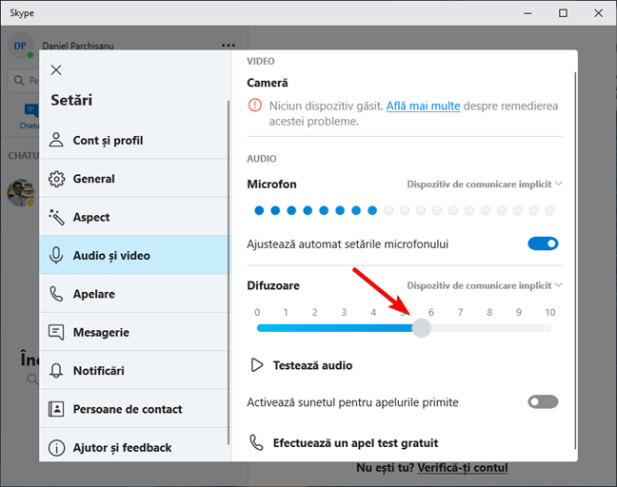Image resolution: width=617 pixels, height=487 pixels.
Task: Open the Chats tab icon behind settings
Action: click(31, 111)
